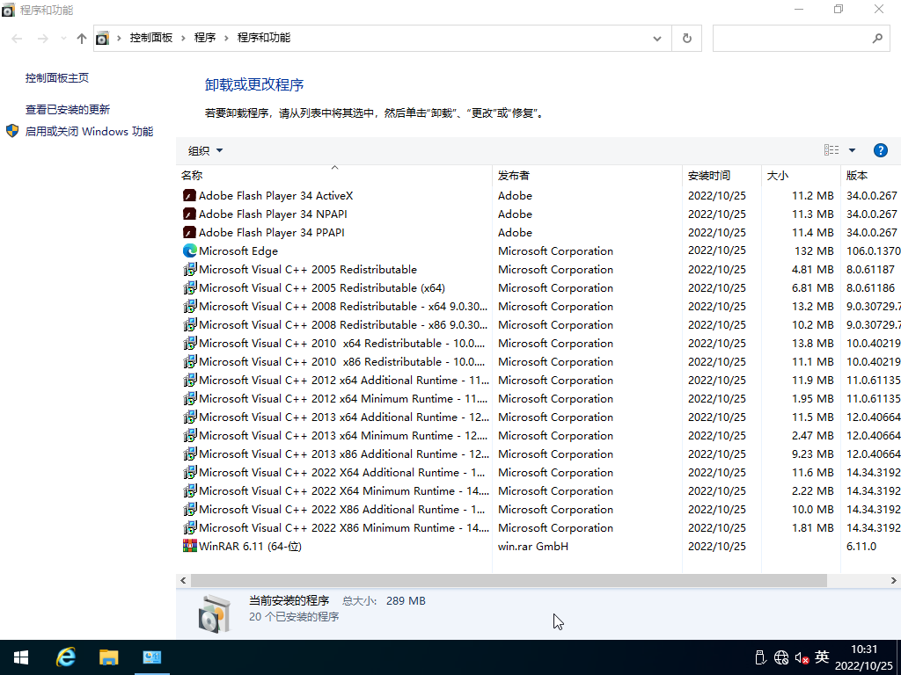This screenshot has height=675, width=901.
Task: Expand the 组织 dropdown menu
Action: [x=206, y=150]
